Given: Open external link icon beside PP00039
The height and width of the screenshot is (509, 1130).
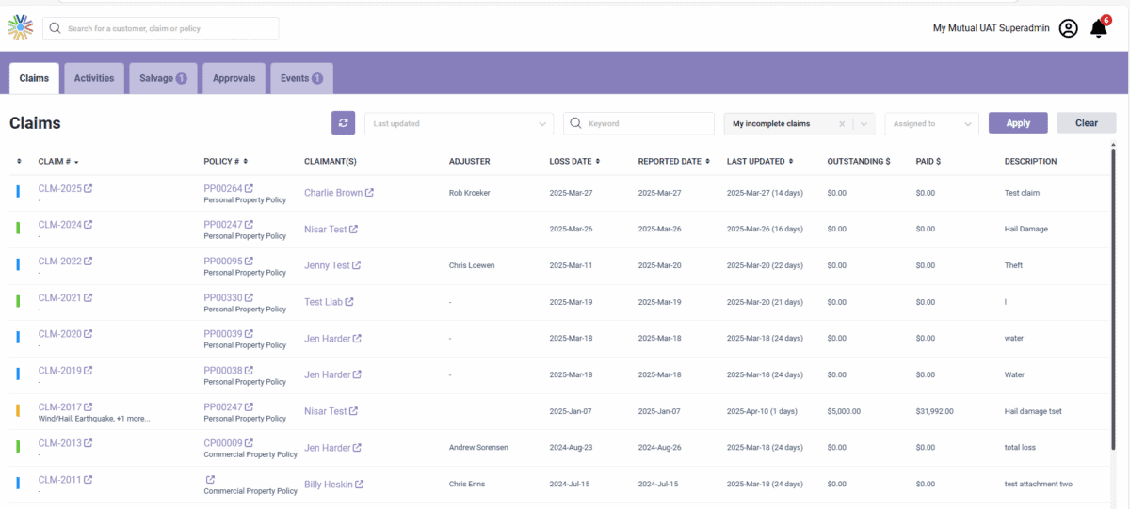Looking at the screenshot, I should click(x=249, y=334).
